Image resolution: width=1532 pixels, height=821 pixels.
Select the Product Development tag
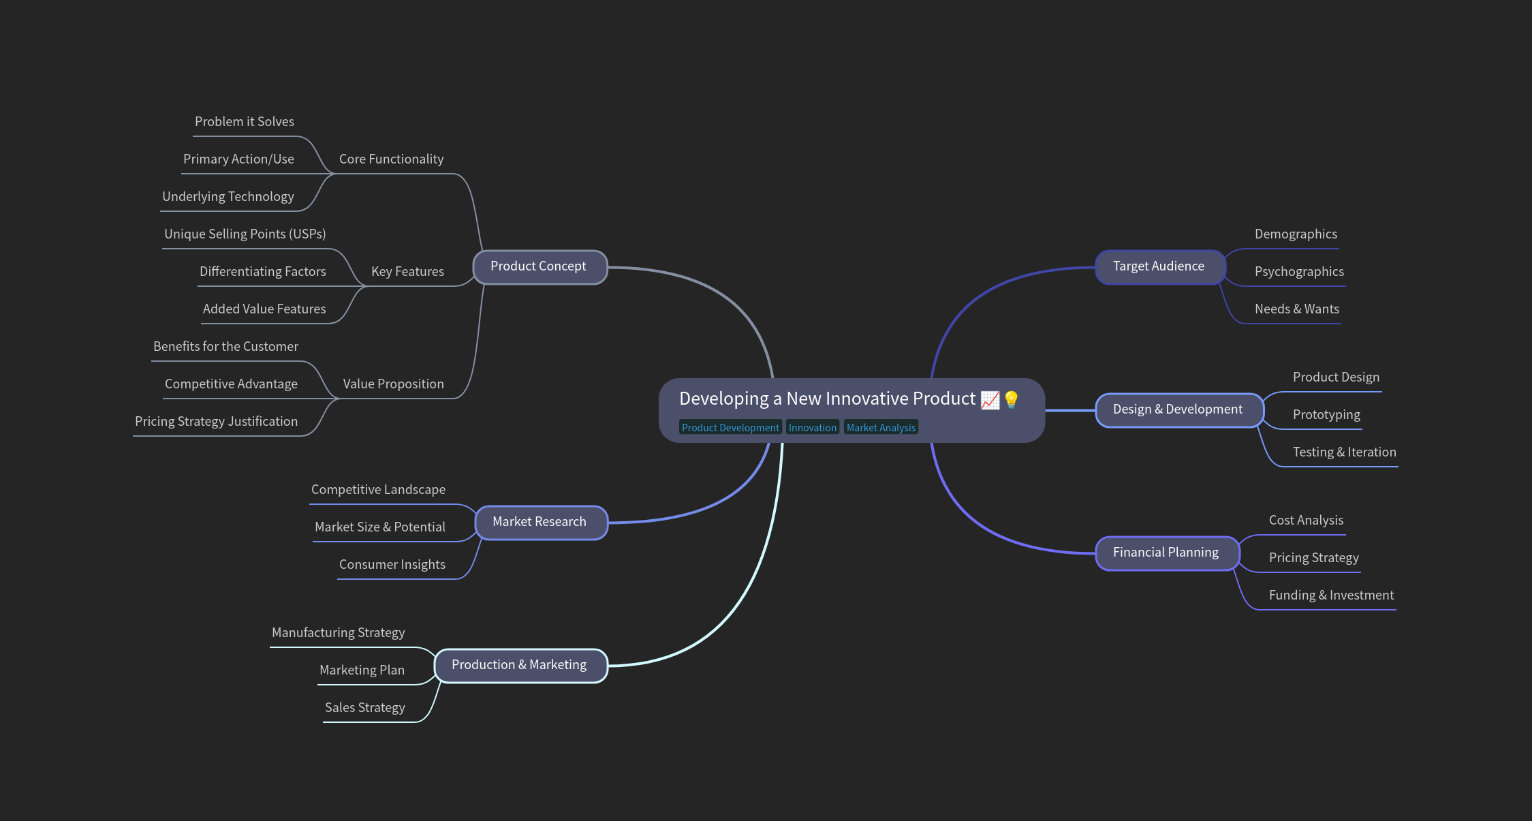(730, 427)
